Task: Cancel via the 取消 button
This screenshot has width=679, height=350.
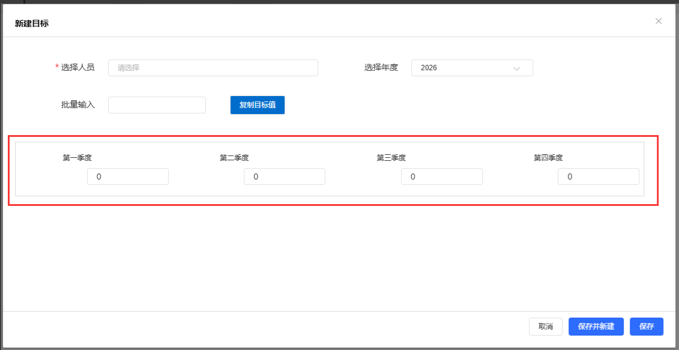Action: pos(545,327)
